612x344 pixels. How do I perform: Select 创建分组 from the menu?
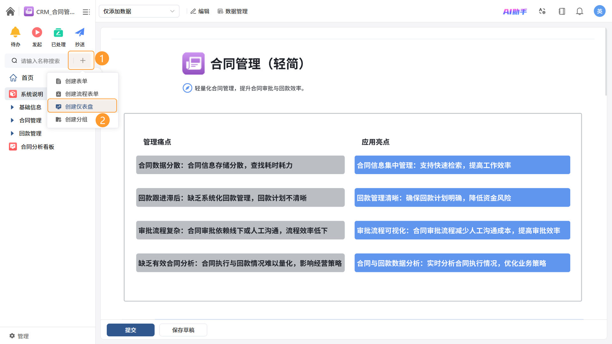(83, 119)
